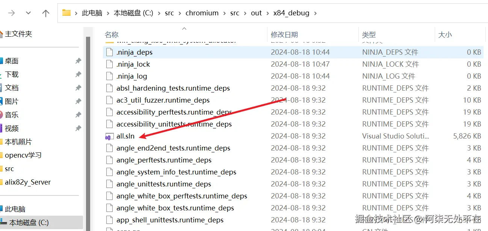Unpin 文档 using its pin icon
Viewport: 488px width, 231px height.
(x=78, y=88)
